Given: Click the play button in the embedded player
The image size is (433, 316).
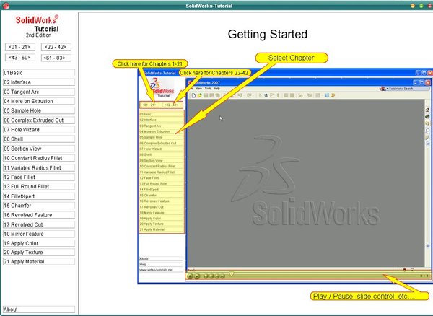Looking at the screenshot, I should click(x=191, y=276).
